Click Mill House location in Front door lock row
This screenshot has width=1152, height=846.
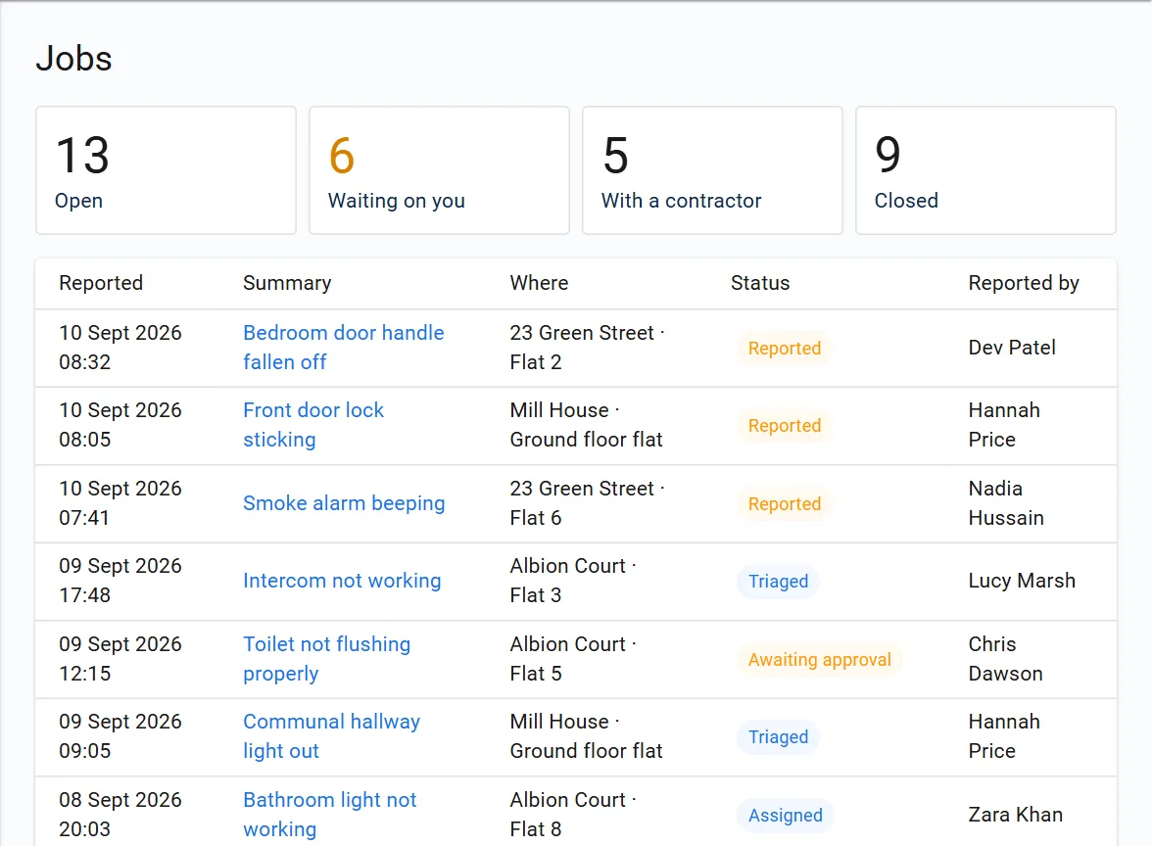tap(586, 425)
